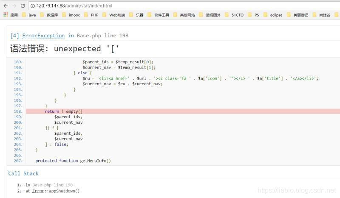
Task: Open the apps grid icon in the bookmarks bar
Action: (6, 15)
